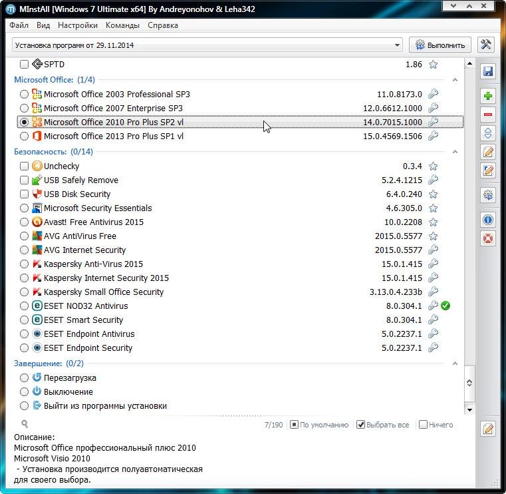Click the star icon for Avast! Free Antivirus
The width and height of the screenshot is (506, 494).
click(x=433, y=222)
